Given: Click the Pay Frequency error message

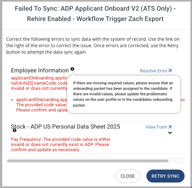Looking at the screenshot, I should click(61, 144).
